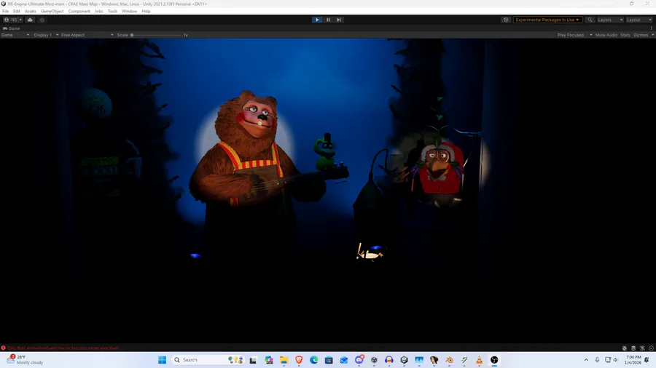Toggle Gizmos in Game view
The width and height of the screenshot is (656, 368).
coord(641,35)
